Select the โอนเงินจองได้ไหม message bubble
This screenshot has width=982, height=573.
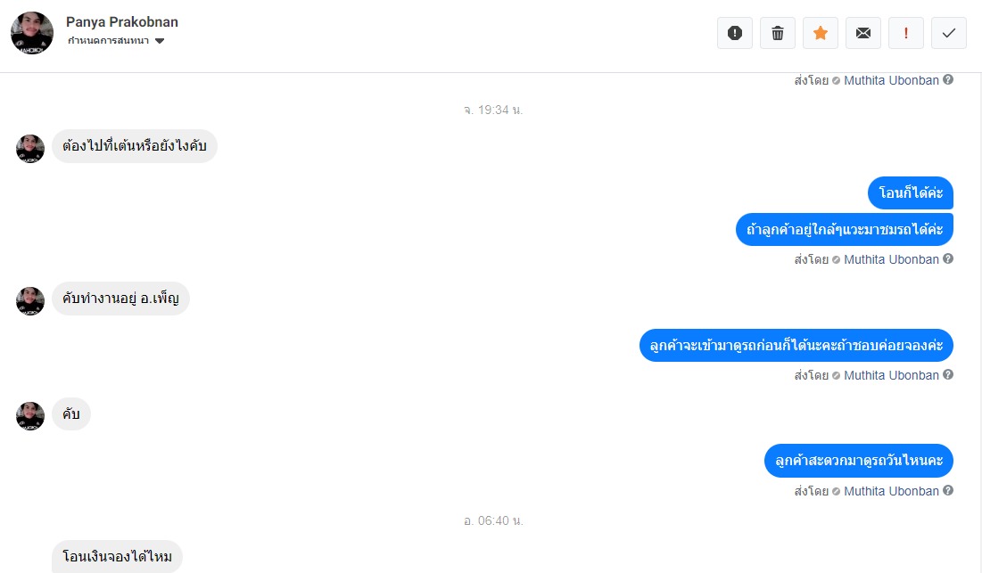[117, 556]
